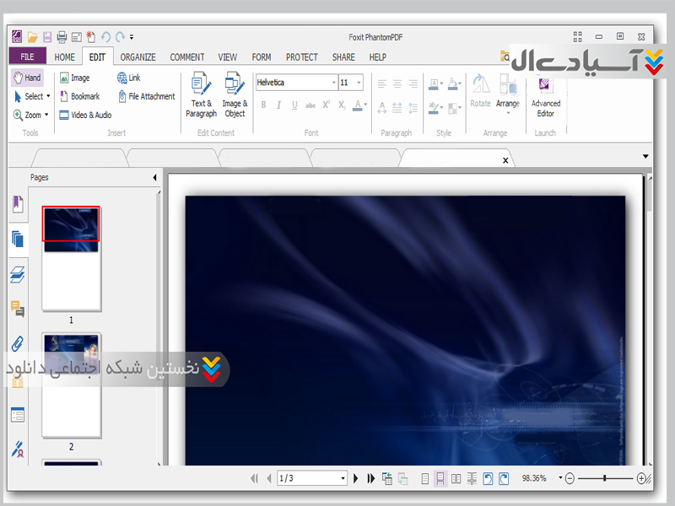Open the FILE menu
This screenshot has width=675, height=506.
[27, 57]
